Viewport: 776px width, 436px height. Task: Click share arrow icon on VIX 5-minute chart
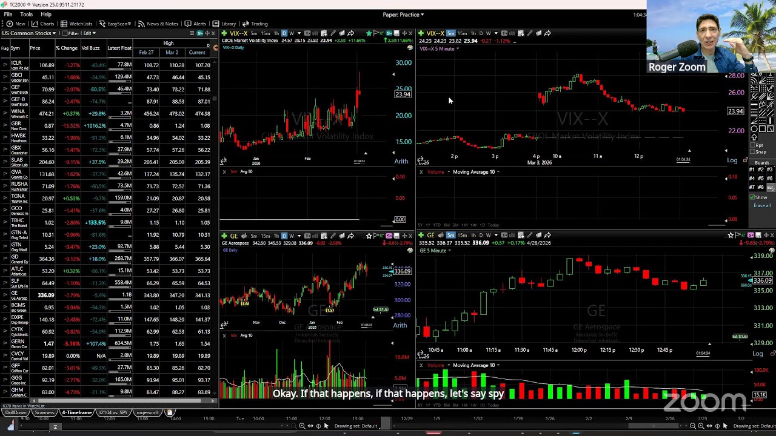tap(547, 33)
